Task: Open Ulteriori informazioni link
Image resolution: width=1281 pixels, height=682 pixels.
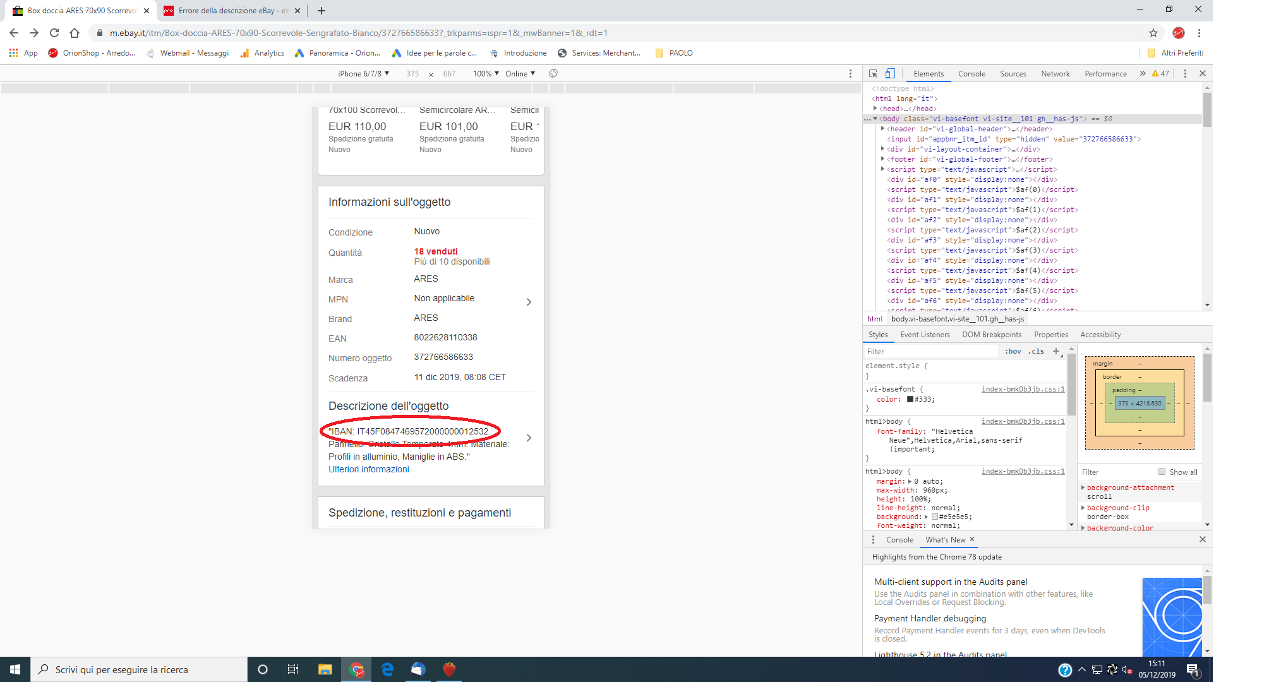Action: tap(369, 469)
